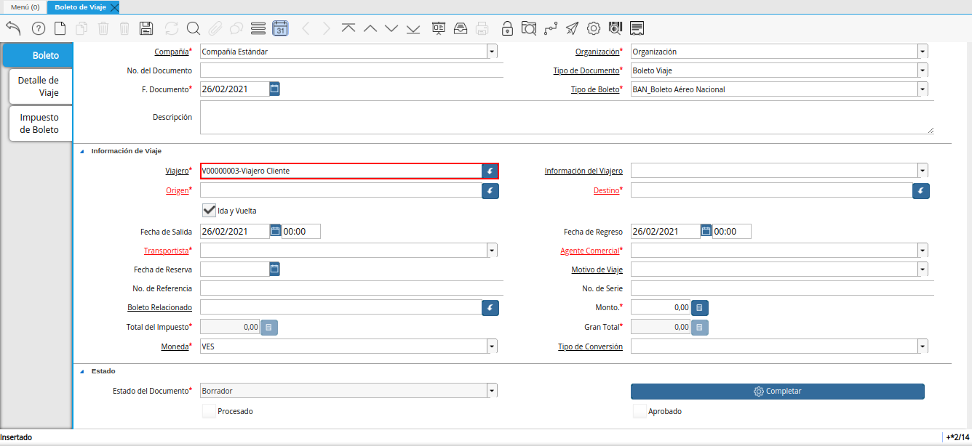Save record using the floppy disk icon
This screenshot has height=446, width=972.
[146, 28]
